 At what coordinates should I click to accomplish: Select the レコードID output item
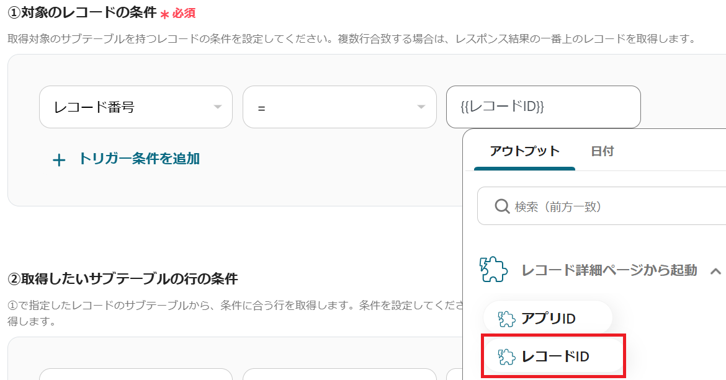coord(553,356)
